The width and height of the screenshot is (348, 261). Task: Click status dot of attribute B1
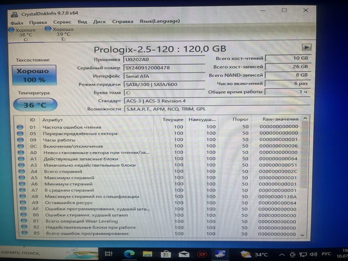tap(24, 221)
